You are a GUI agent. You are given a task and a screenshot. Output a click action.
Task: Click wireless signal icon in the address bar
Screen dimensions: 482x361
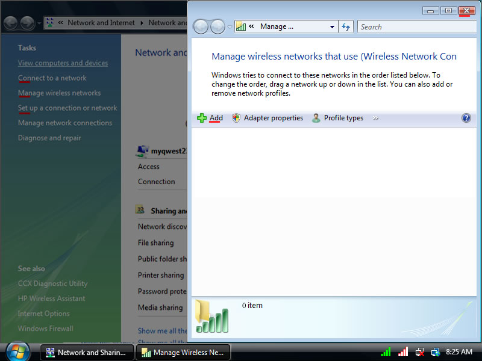click(240, 26)
